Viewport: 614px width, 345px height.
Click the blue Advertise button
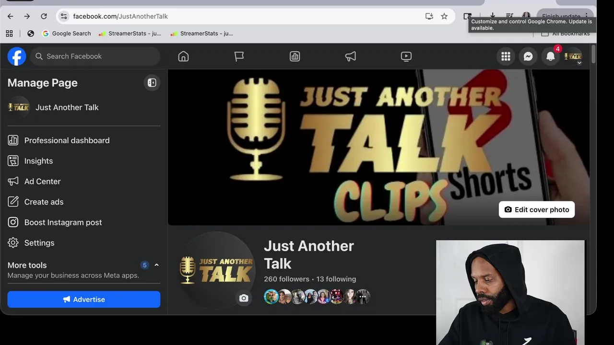84,299
